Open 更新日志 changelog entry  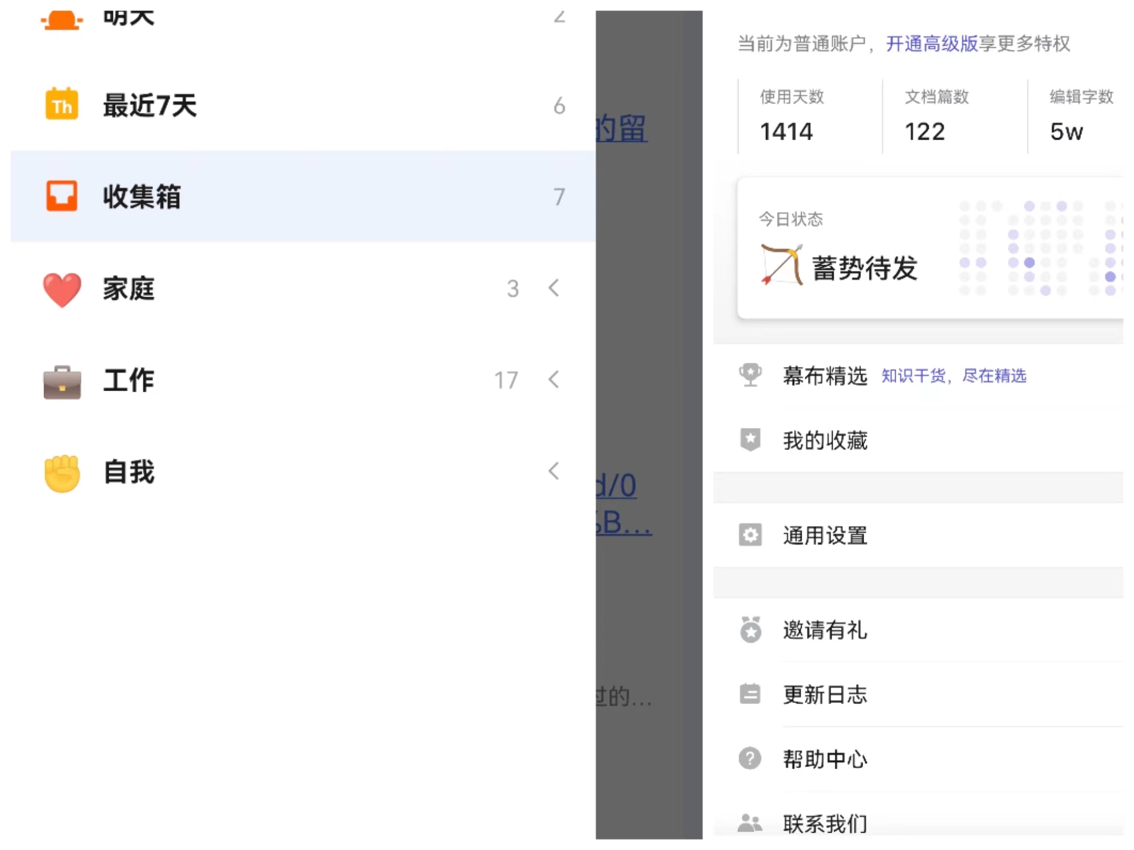point(825,695)
